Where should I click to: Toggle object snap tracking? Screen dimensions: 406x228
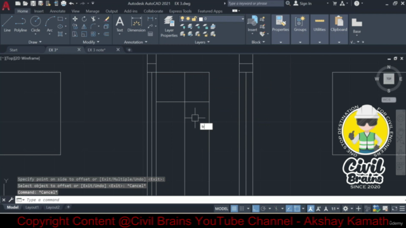[289, 208]
